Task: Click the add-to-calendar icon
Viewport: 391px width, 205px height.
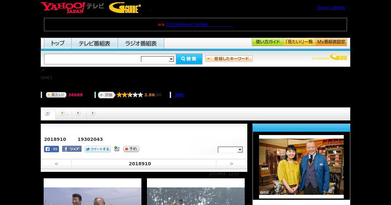Action: 117,149
